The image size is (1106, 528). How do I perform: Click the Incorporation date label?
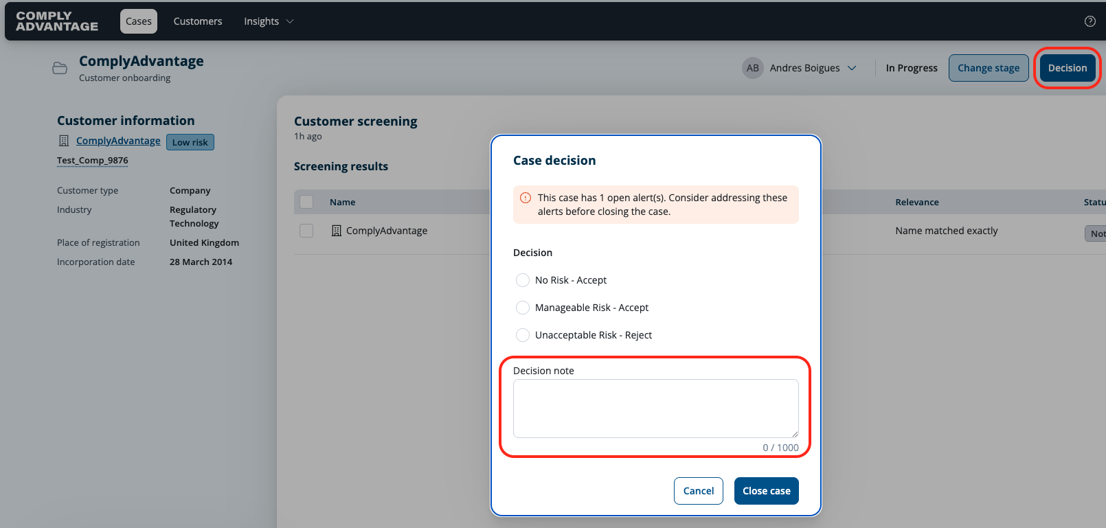96,262
